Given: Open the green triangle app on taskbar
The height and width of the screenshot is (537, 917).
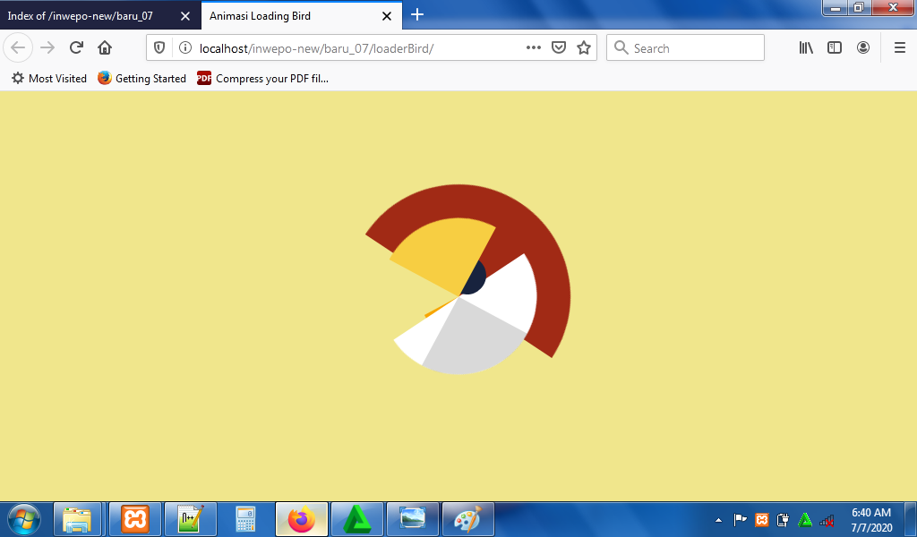Looking at the screenshot, I should click(357, 519).
